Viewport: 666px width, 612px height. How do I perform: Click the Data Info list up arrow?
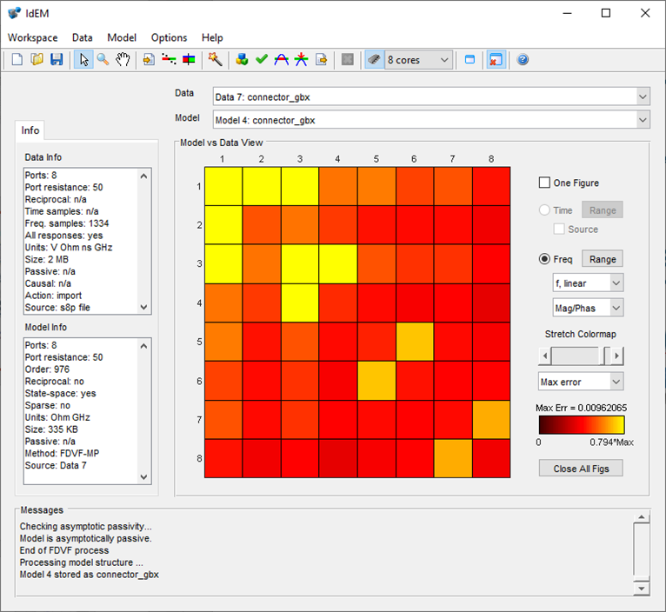[143, 176]
